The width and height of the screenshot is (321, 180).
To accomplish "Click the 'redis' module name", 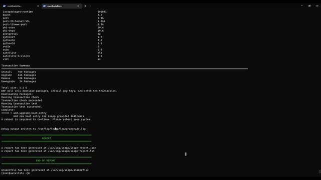I will (7, 46).
